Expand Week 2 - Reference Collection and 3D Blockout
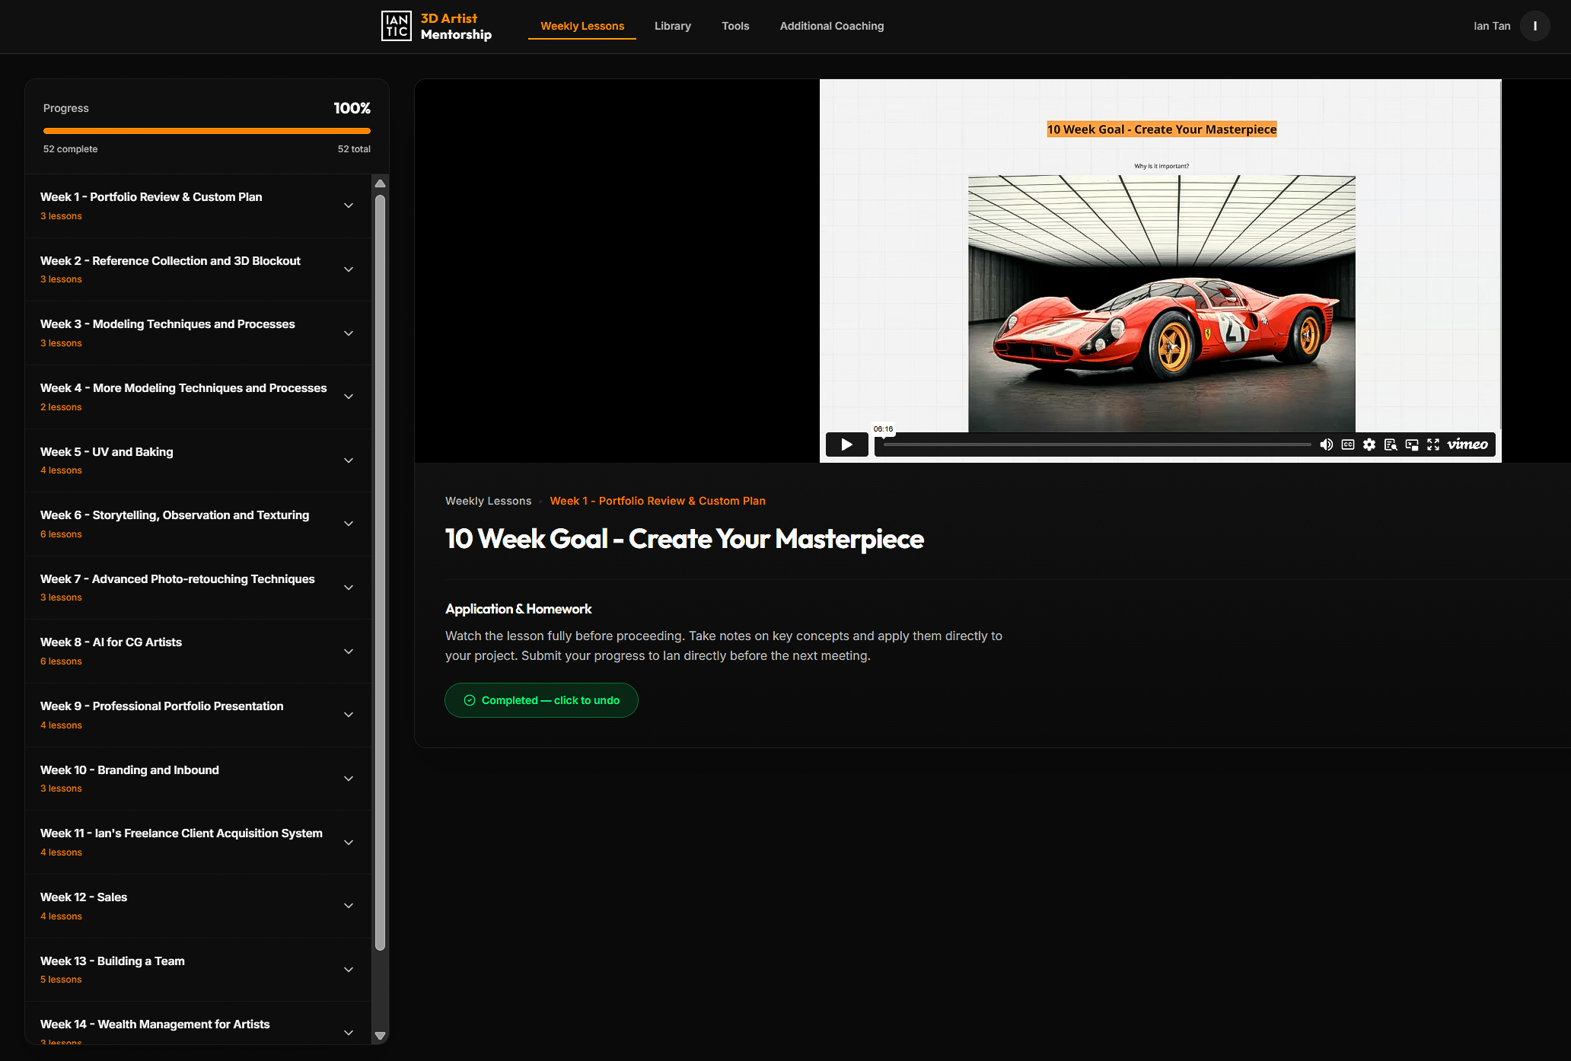1571x1061 pixels. tap(198, 269)
